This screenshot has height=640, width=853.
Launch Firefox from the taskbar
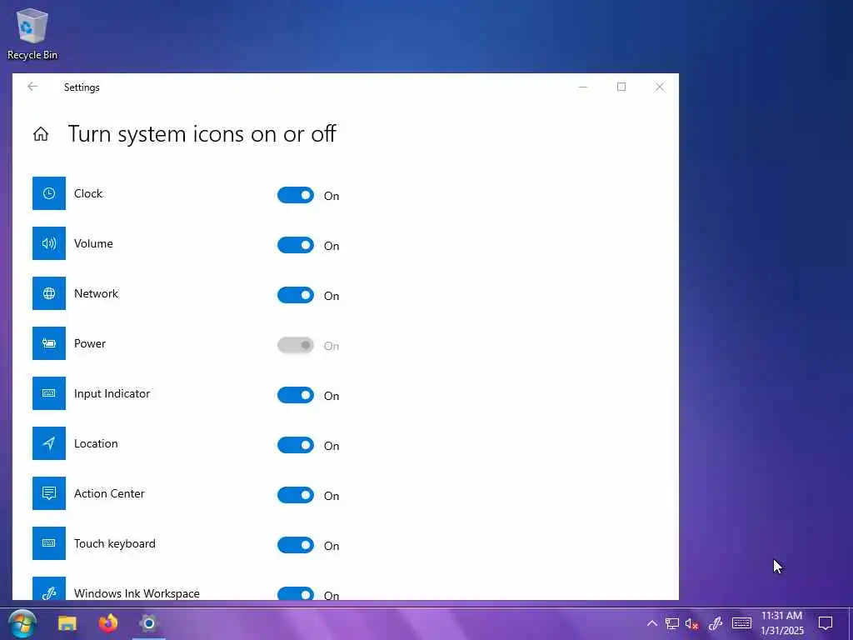point(108,623)
